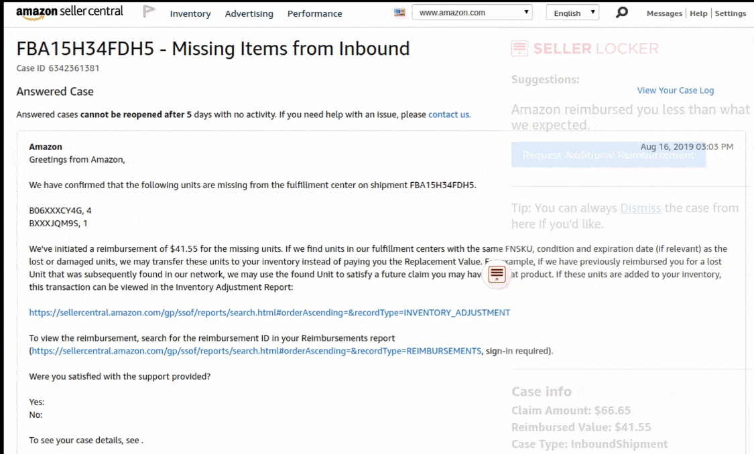The width and height of the screenshot is (754, 454).
Task: Click the To see your case details line
Action: pyautogui.click(x=86, y=440)
